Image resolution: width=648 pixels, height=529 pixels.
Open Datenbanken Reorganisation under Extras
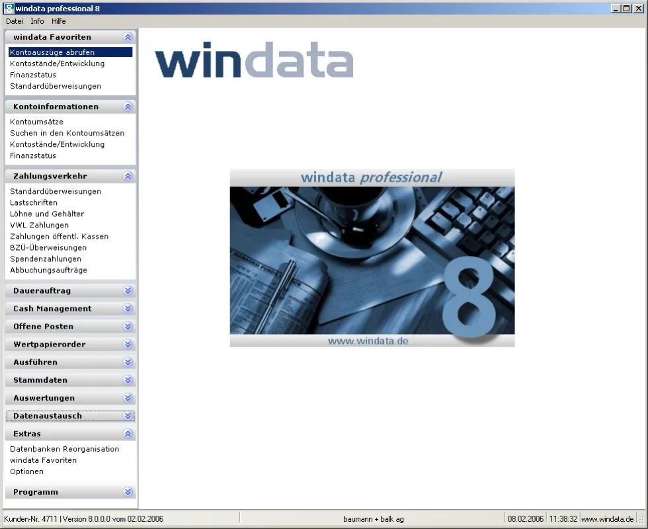65,449
